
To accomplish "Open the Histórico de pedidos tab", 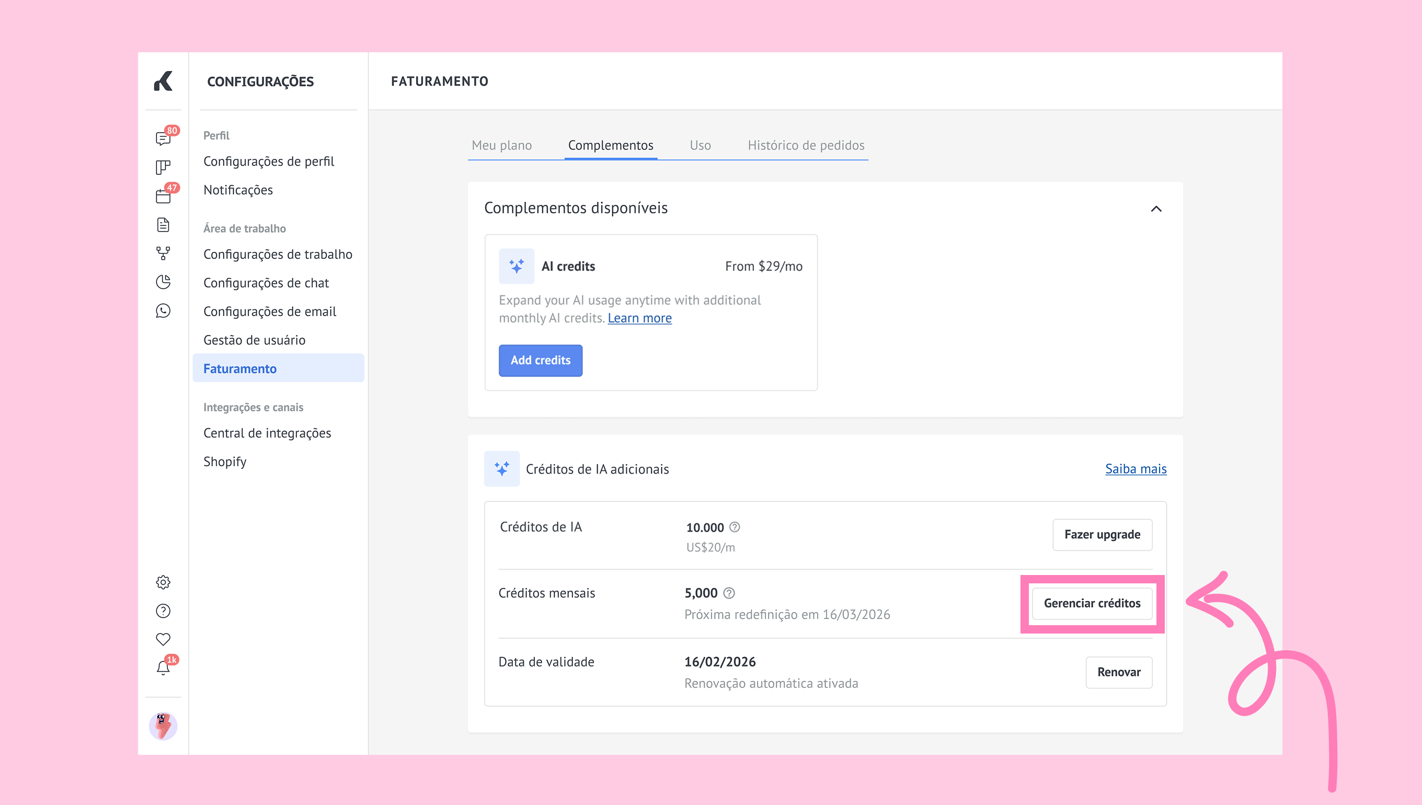I will click(806, 145).
